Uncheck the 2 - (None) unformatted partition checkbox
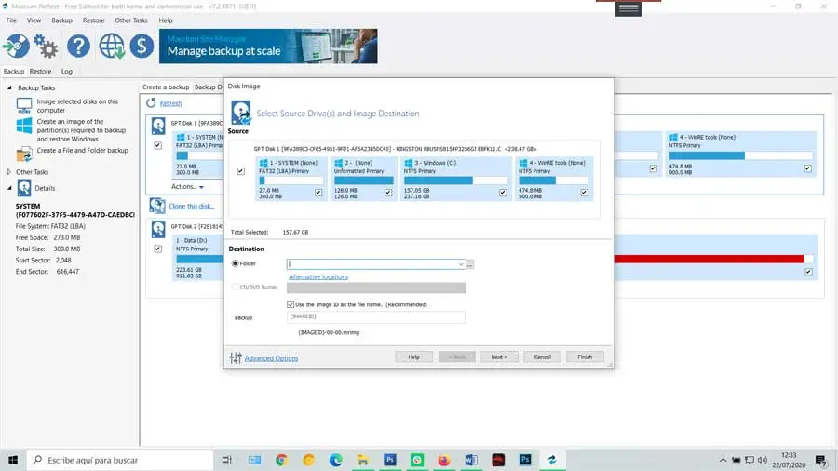Viewport: 838px width, 471px height. 388,193
